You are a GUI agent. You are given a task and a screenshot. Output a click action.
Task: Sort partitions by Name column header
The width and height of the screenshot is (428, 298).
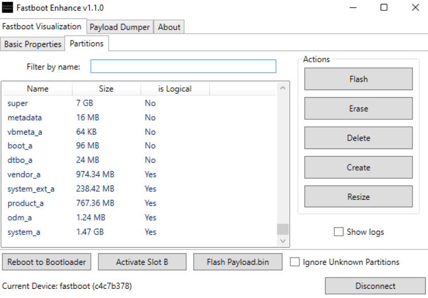(38, 88)
